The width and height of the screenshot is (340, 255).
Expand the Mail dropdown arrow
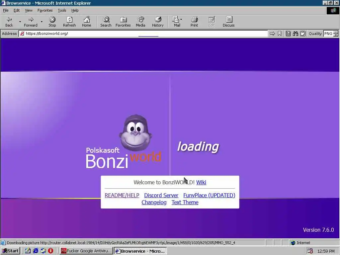(181, 20)
